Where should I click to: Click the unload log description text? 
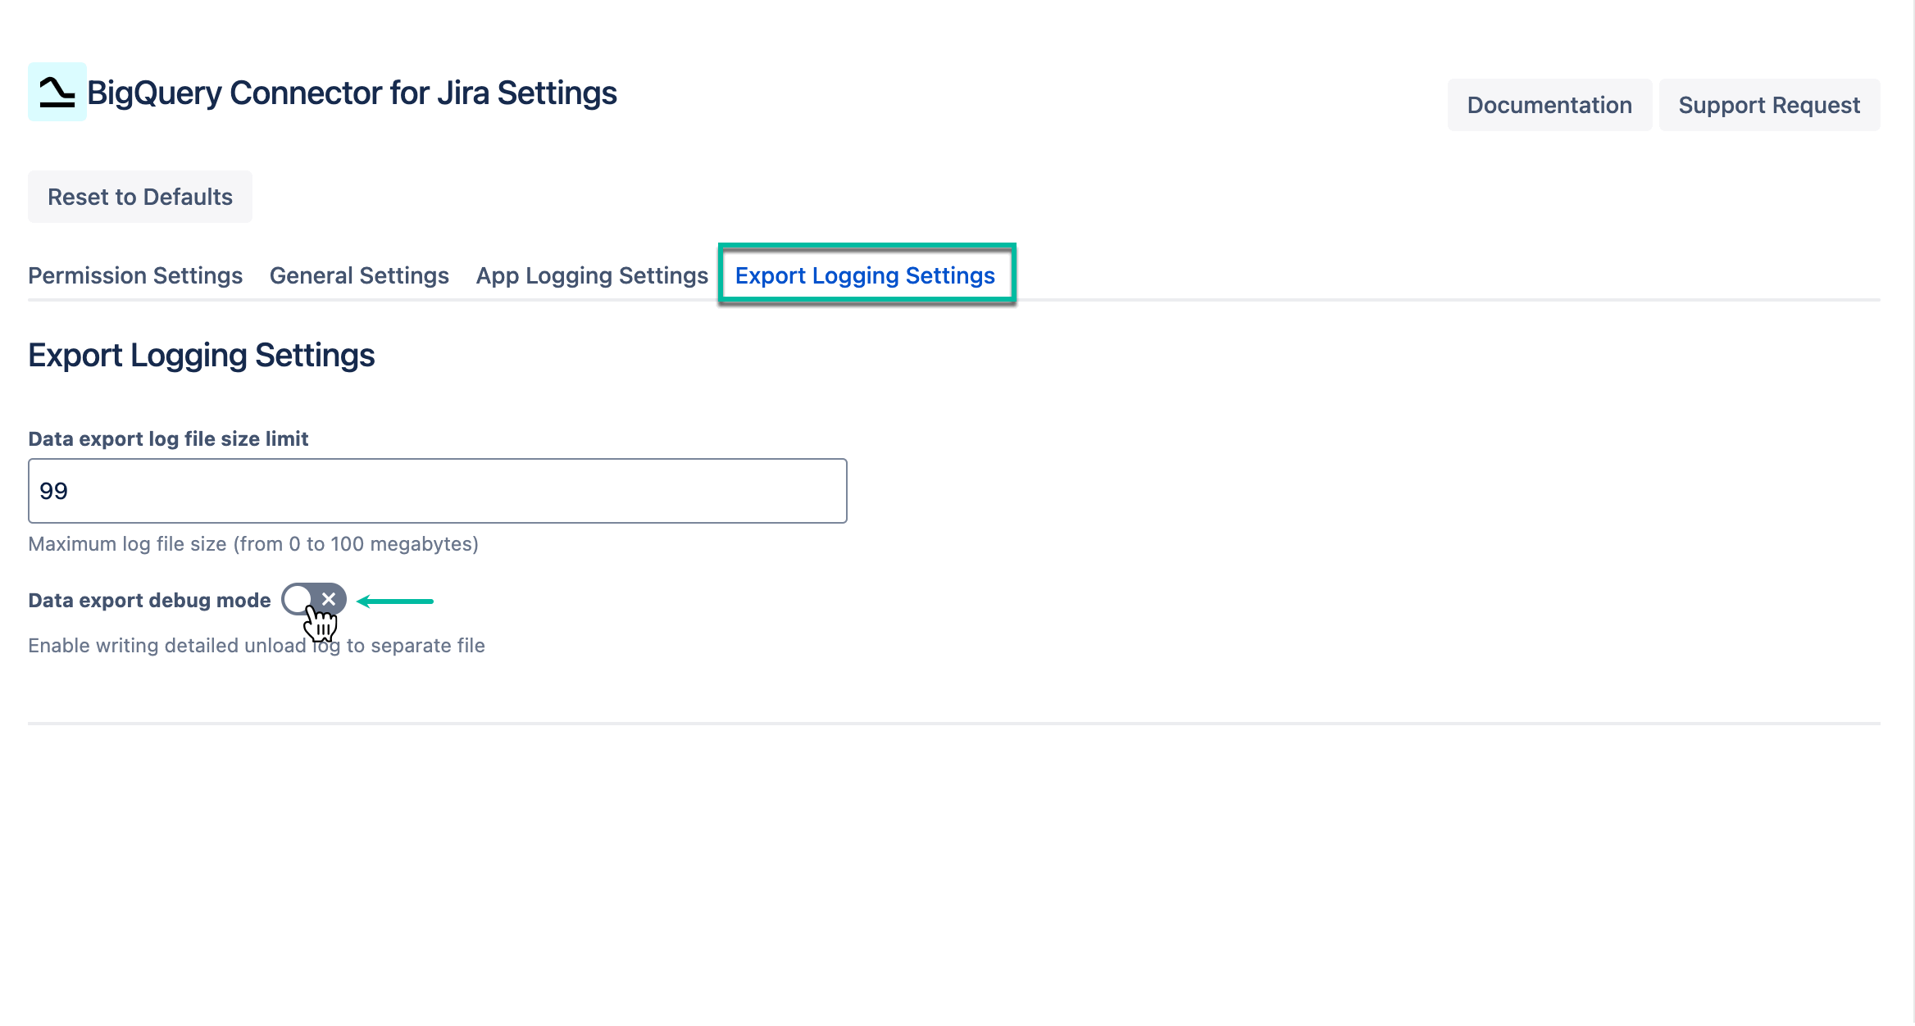click(x=257, y=645)
